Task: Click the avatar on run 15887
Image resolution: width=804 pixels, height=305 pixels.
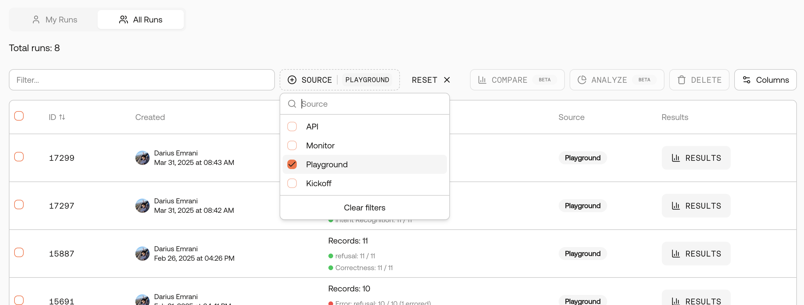Action: (x=142, y=254)
